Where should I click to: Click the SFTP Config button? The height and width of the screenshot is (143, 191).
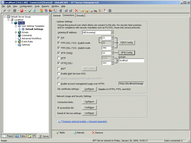coord(127,53)
